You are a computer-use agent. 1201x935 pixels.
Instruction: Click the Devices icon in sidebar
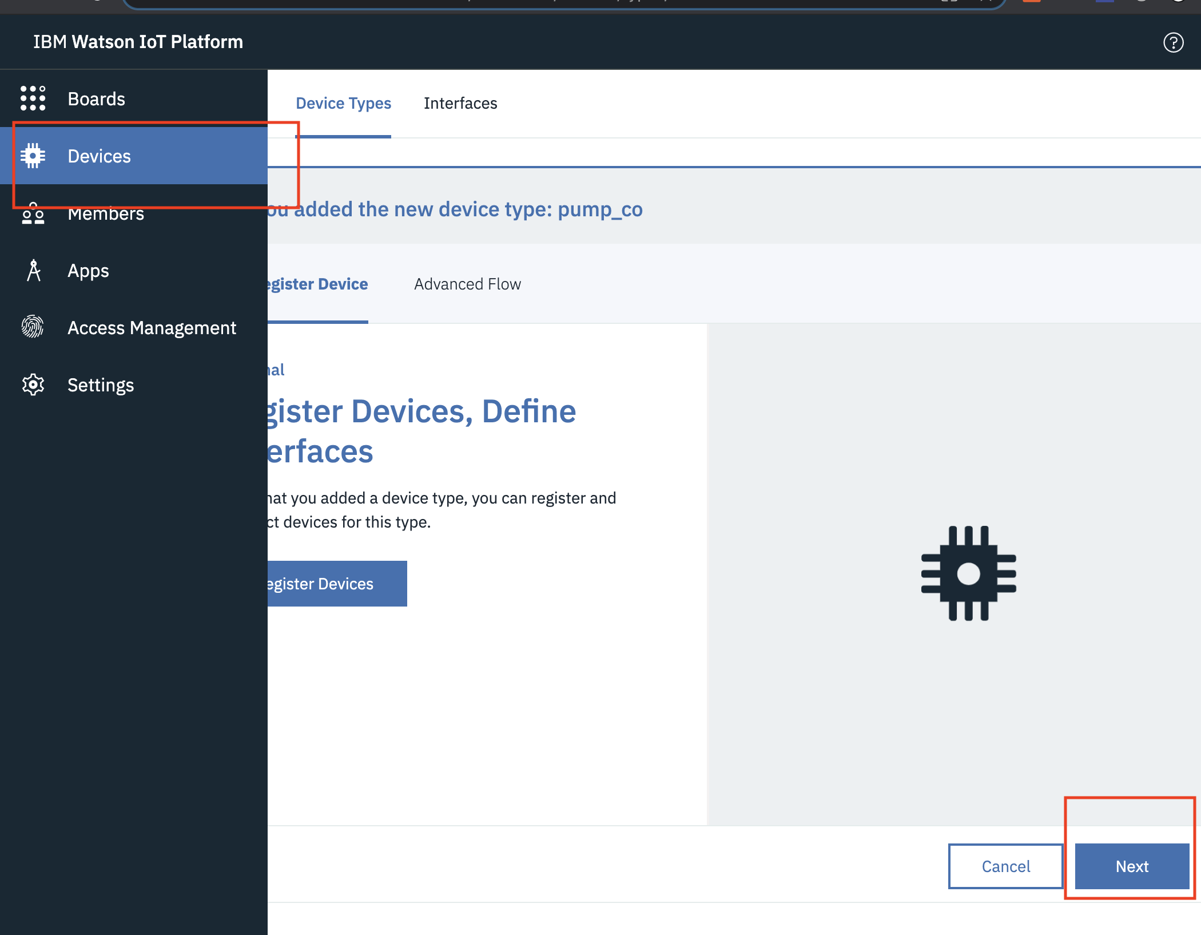tap(33, 156)
